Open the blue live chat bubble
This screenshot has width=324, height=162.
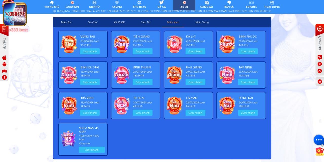coord(318,140)
